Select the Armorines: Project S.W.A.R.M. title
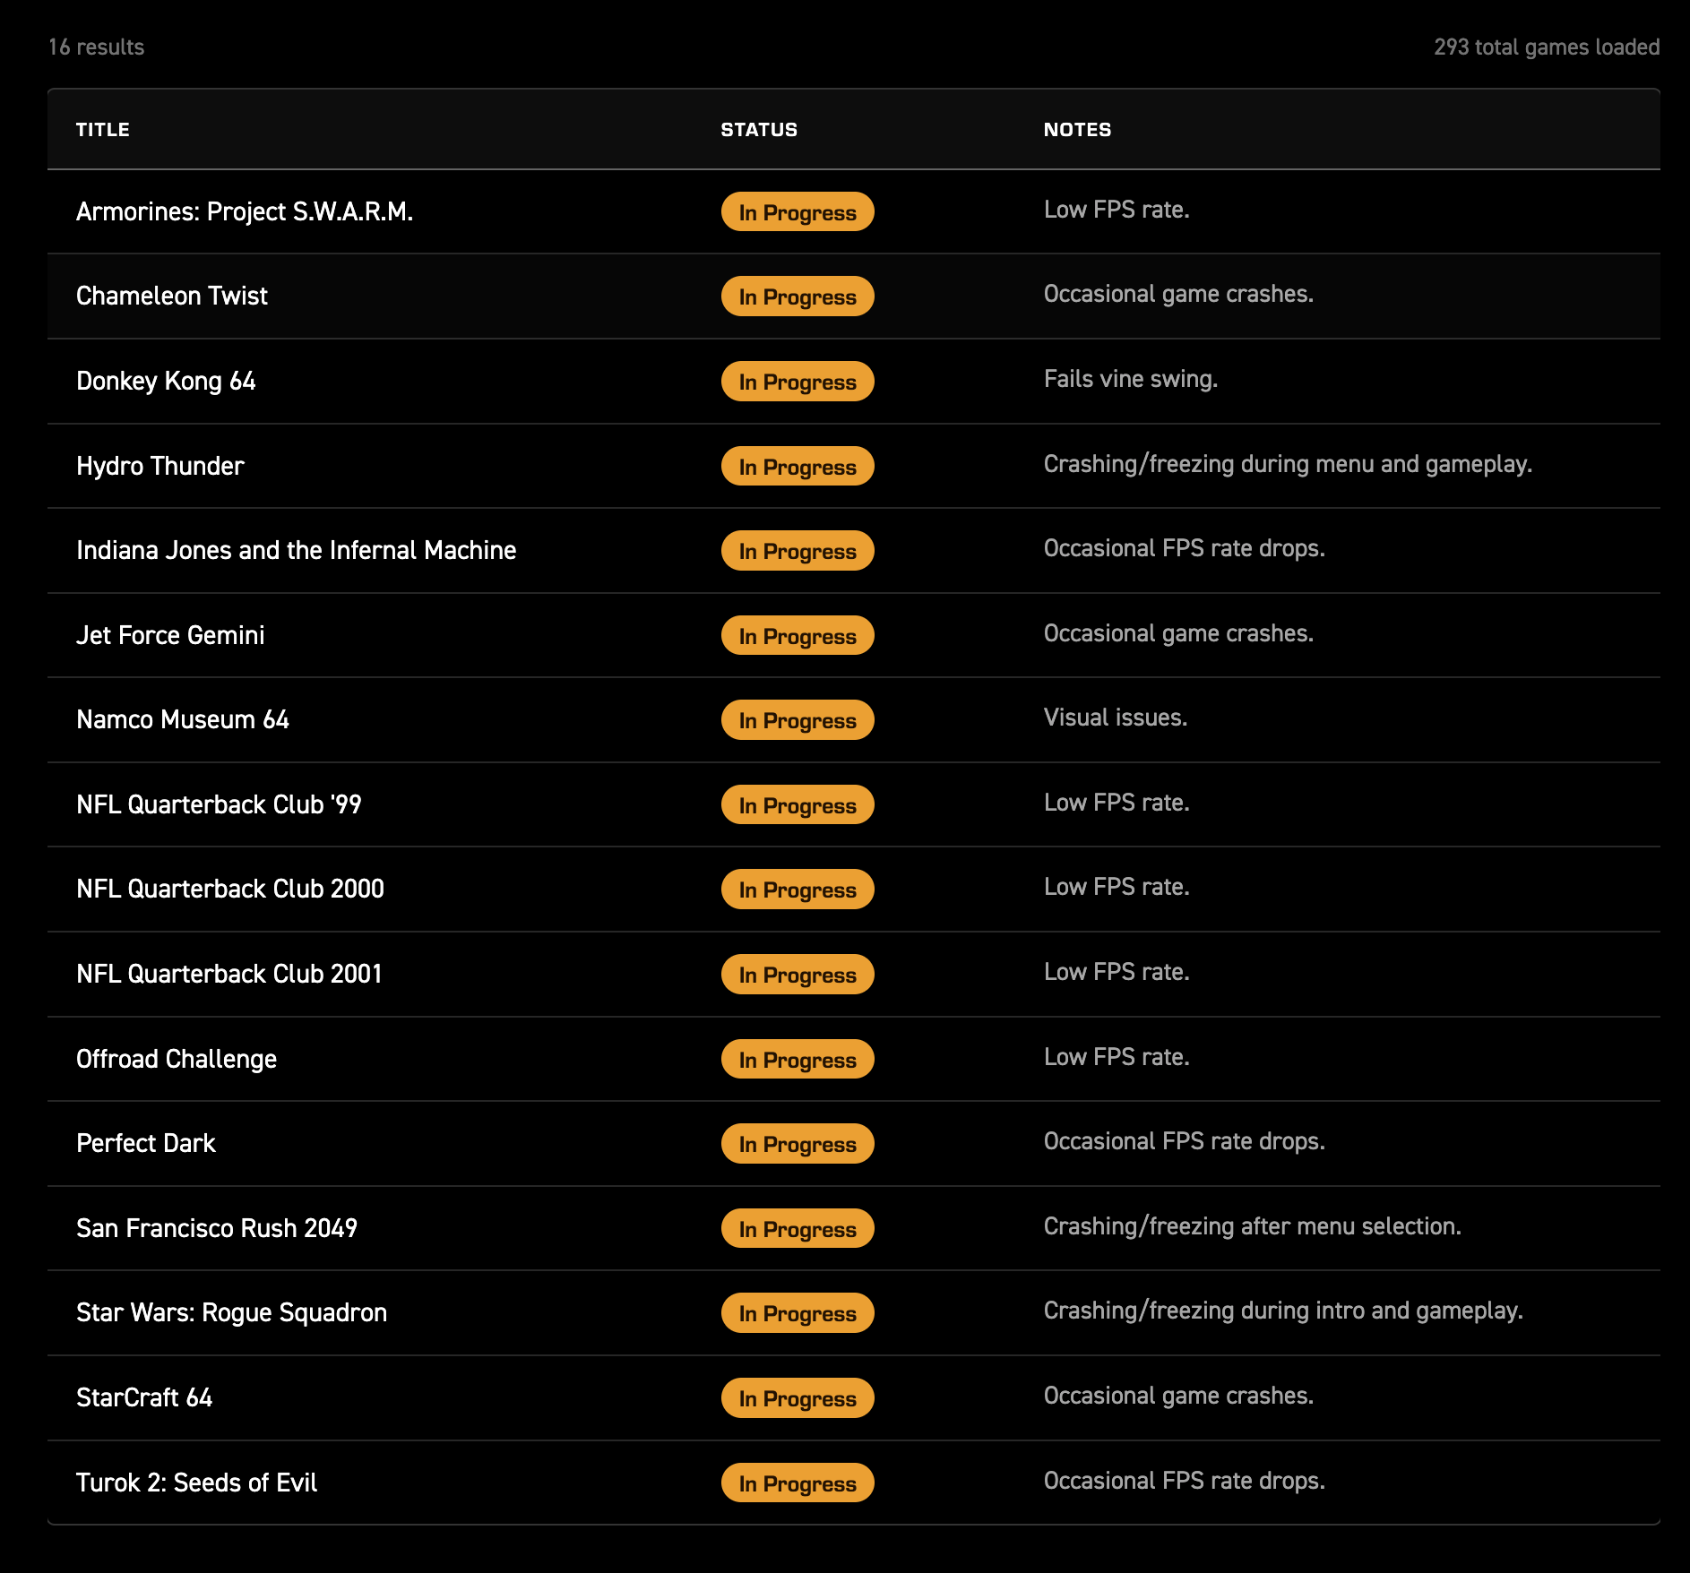The image size is (1690, 1573). point(245,211)
